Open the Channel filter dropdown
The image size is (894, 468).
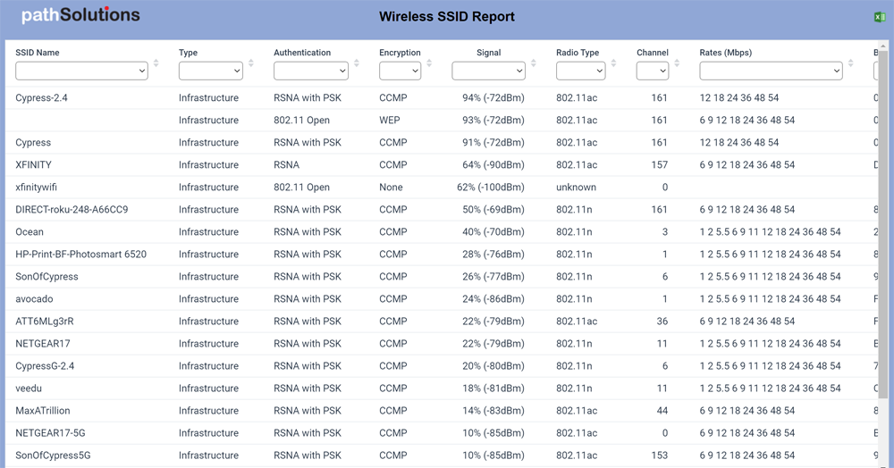click(x=652, y=71)
